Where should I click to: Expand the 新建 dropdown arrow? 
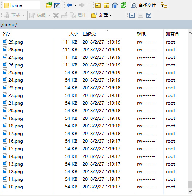[111, 16]
